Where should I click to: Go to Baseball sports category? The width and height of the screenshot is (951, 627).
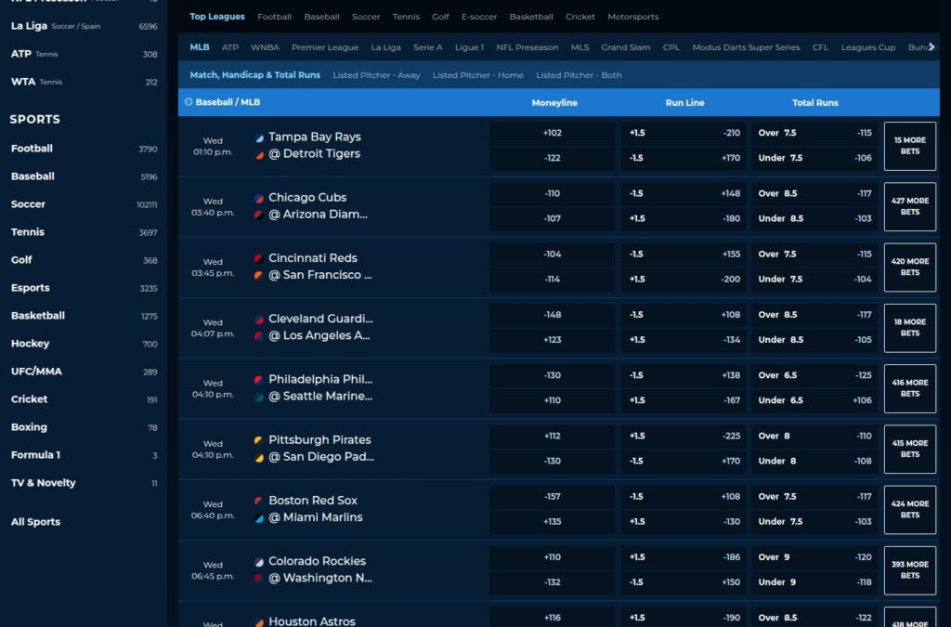pyautogui.click(x=84, y=176)
